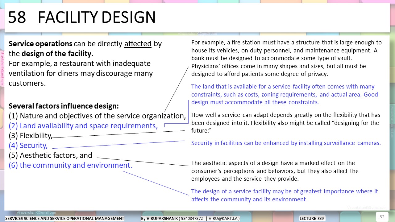This screenshot has width=395, height=222.
Task: Click the slide title "58 FACILITY DESIGN"
Action: (82, 17)
